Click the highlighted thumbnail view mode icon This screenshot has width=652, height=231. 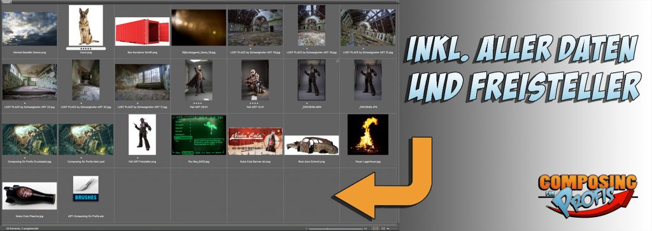tap(374, 228)
